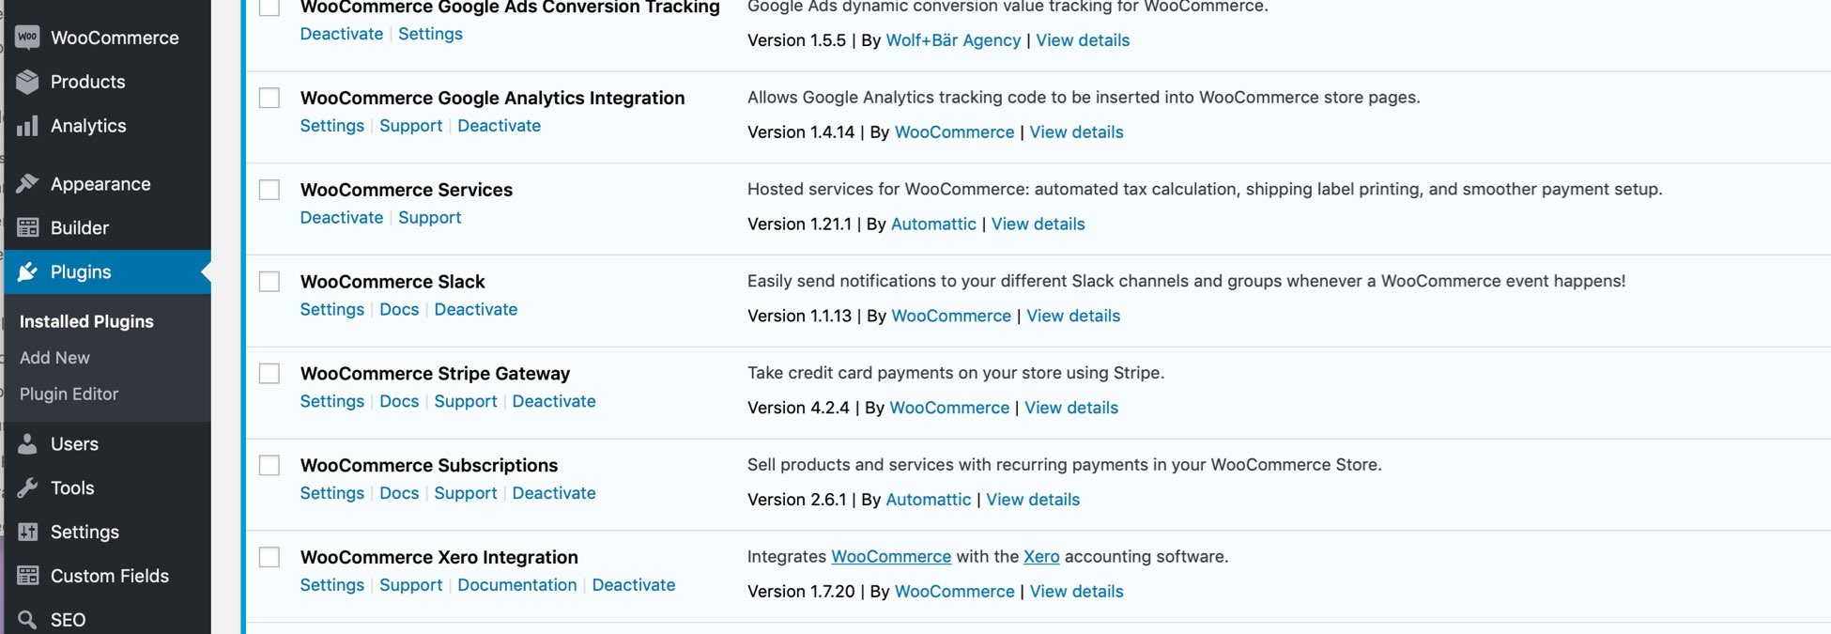Viewport: 1831px width, 634px height.
Task: Open WooCommerce Slack Docs
Action: [x=399, y=310]
